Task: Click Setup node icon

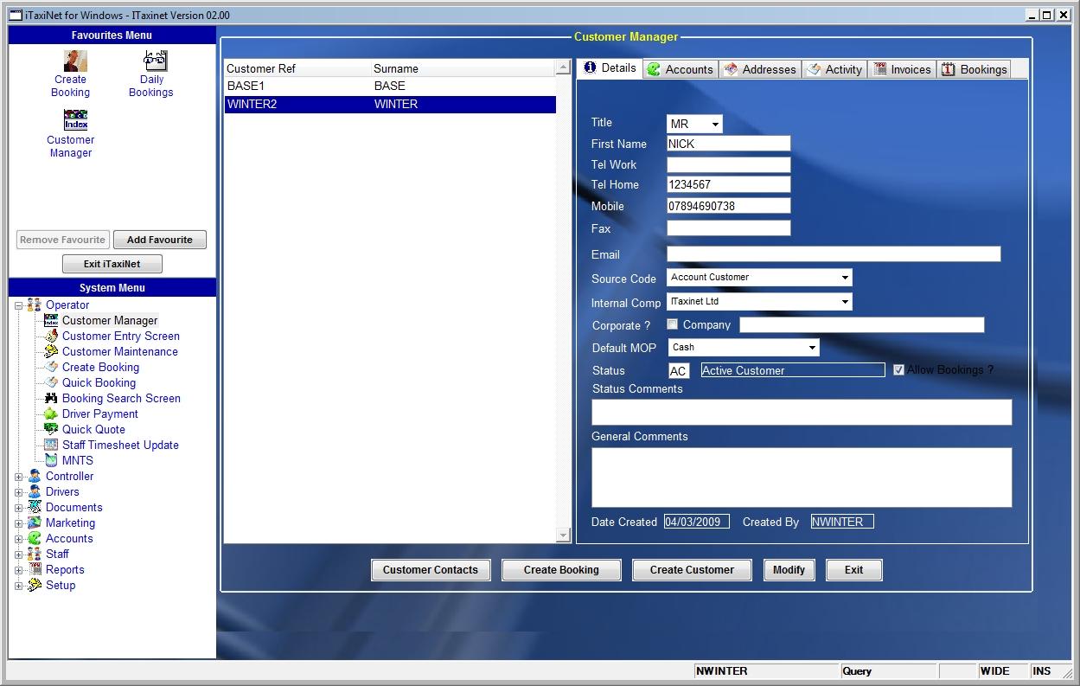Action: tap(35, 586)
